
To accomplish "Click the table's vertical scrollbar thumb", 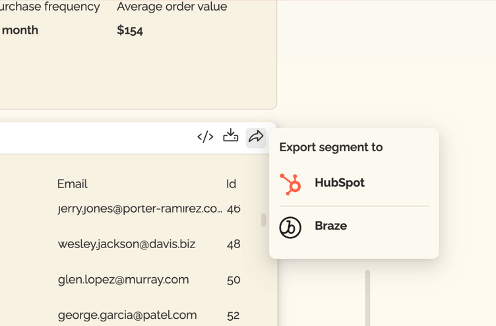I will pyautogui.click(x=264, y=220).
